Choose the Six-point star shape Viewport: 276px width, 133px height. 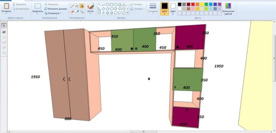pos(112,13)
